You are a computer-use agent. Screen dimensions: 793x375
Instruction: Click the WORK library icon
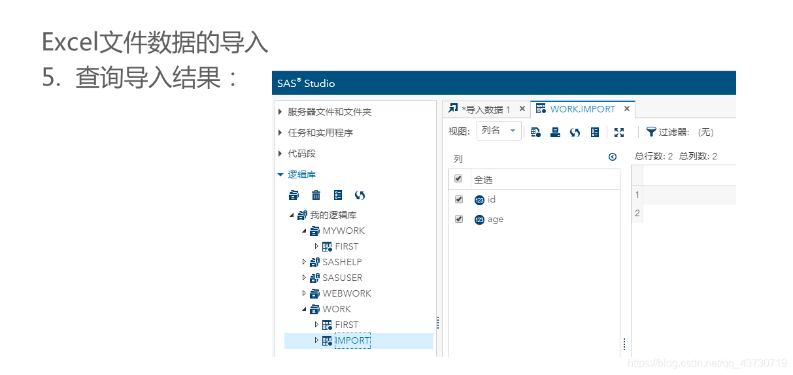click(x=314, y=309)
